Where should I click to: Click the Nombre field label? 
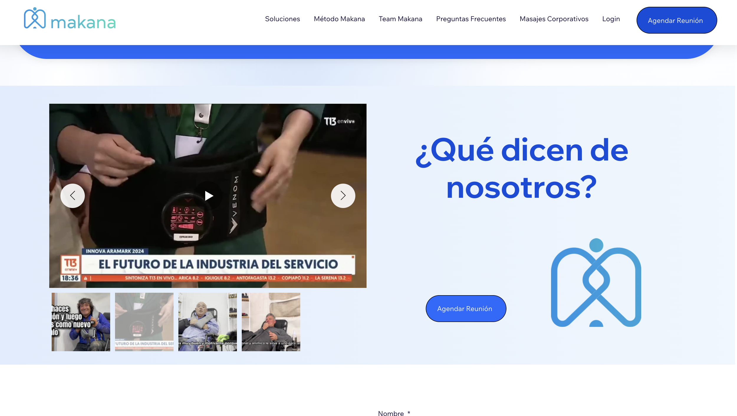391,413
